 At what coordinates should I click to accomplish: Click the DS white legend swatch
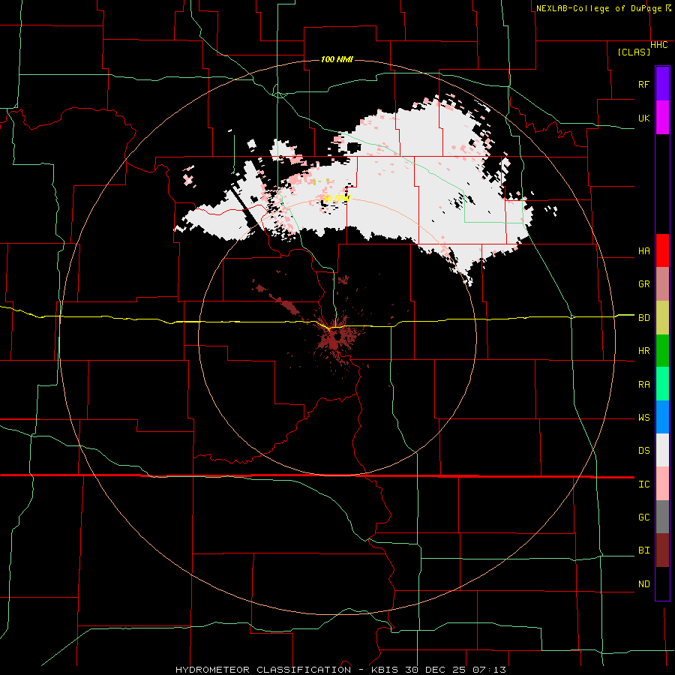click(662, 450)
